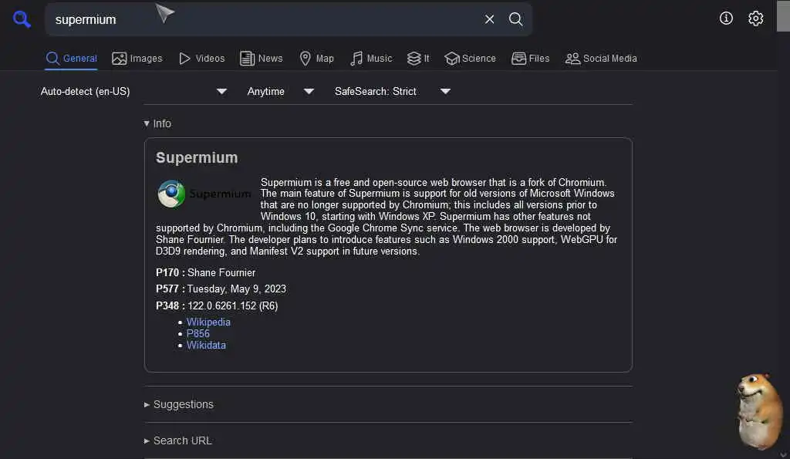
Task: Click the SearXNG magnifier logo
Action: 22,19
